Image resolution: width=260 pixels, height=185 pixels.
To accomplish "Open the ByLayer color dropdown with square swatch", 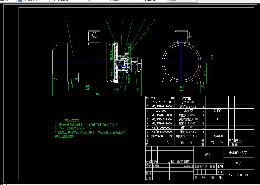I will tap(72, 1).
